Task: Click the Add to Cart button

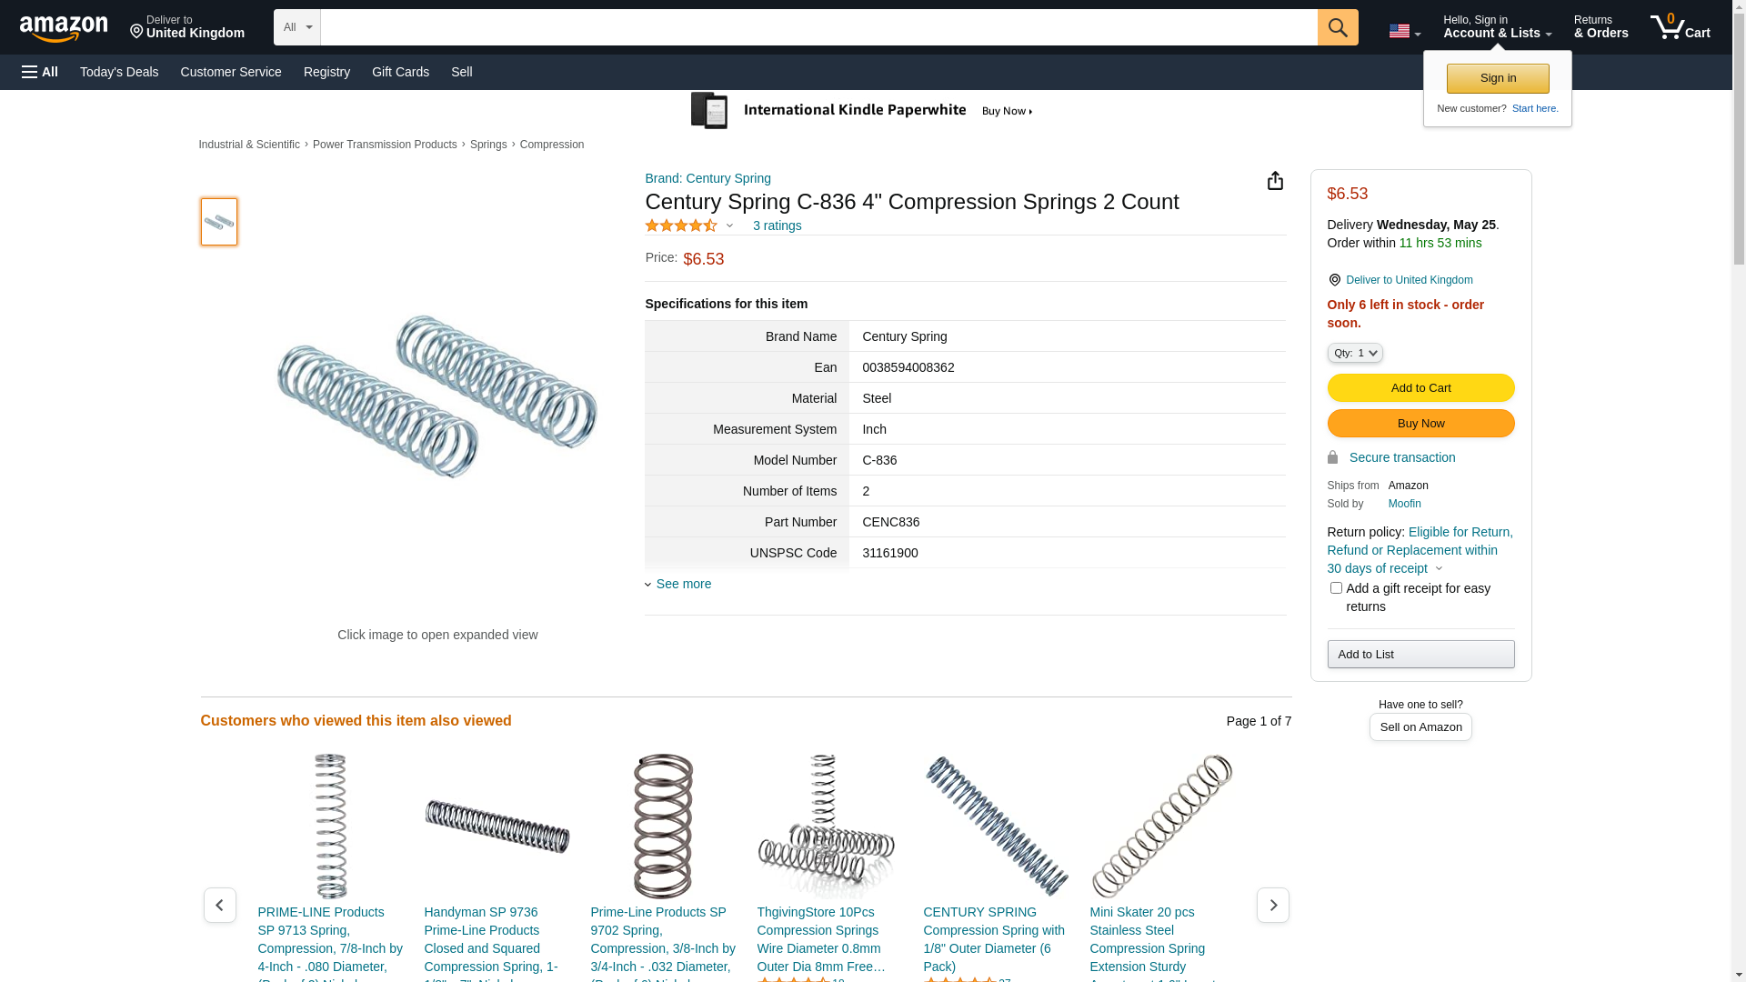Action: [1420, 388]
